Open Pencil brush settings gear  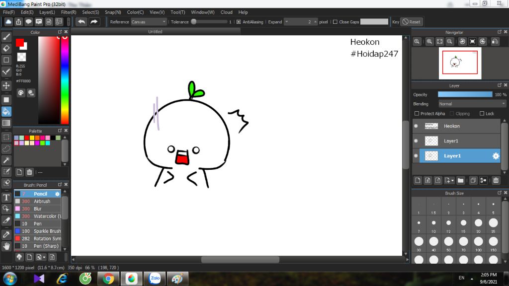click(57, 194)
